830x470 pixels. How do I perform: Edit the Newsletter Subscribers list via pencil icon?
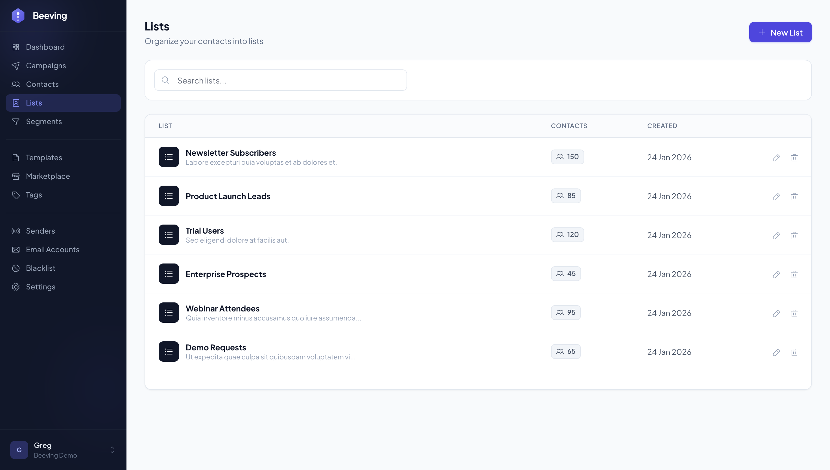pyautogui.click(x=776, y=157)
